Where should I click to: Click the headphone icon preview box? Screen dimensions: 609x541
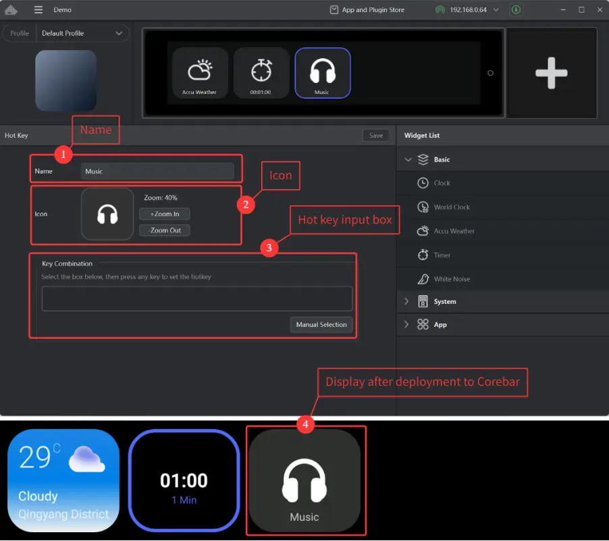[x=107, y=214]
